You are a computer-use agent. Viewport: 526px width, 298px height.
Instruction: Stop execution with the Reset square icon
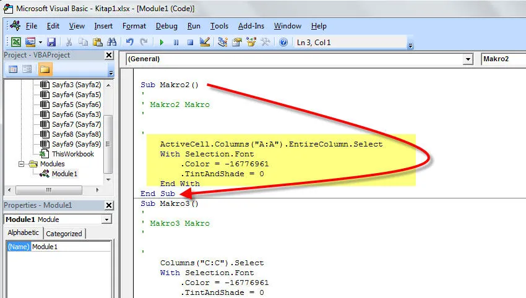pyautogui.click(x=190, y=42)
